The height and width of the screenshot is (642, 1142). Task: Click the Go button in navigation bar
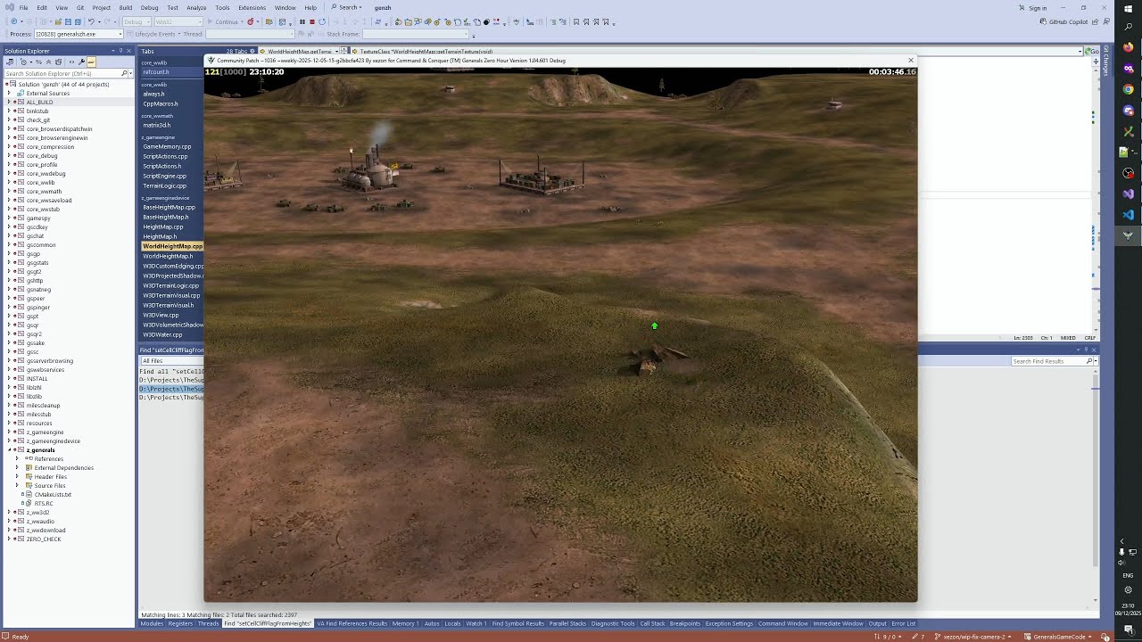(1092, 51)
